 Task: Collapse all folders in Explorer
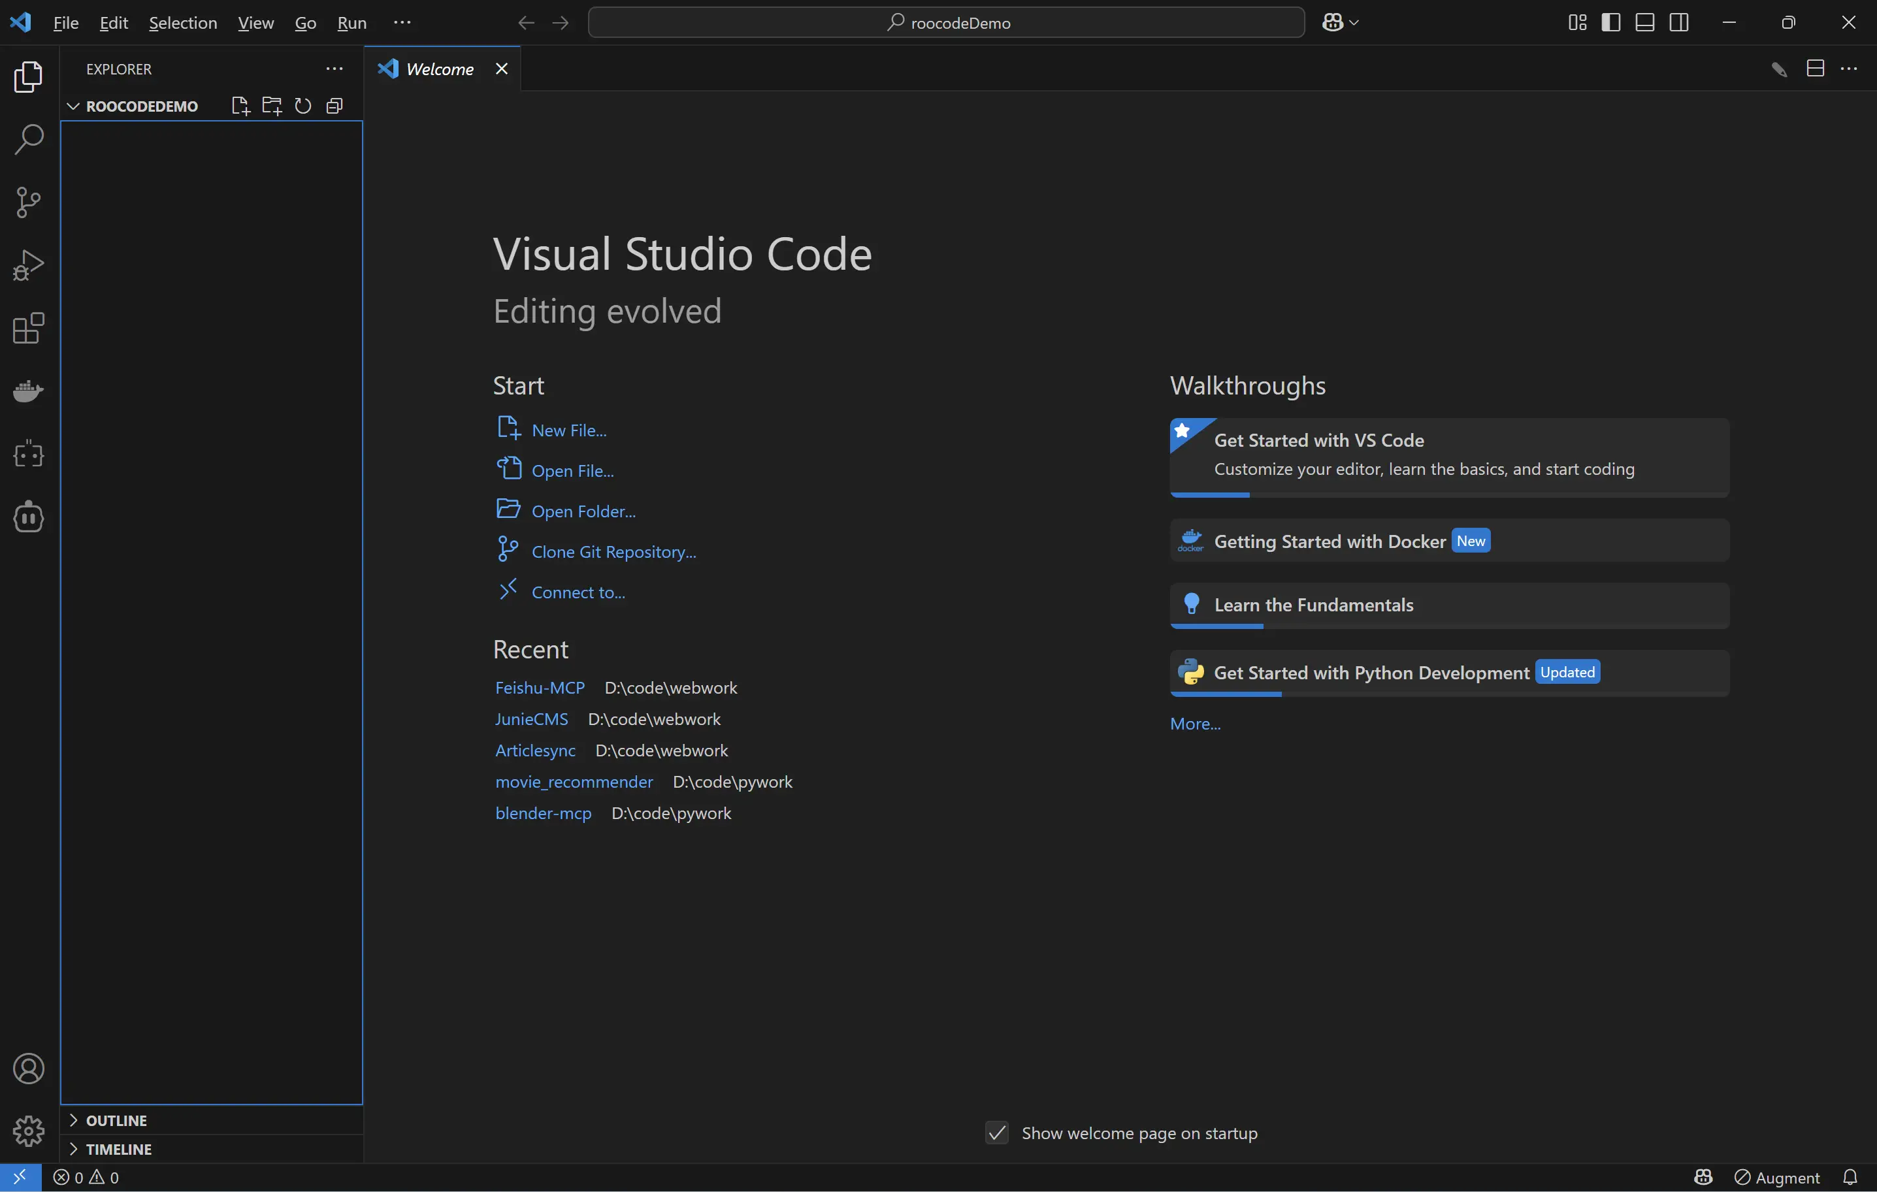[335, 106]
